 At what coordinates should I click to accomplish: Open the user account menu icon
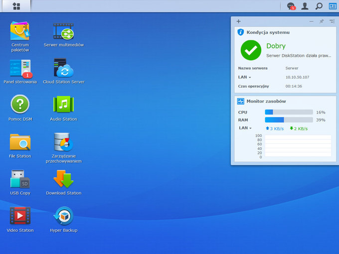click(305, 6)
